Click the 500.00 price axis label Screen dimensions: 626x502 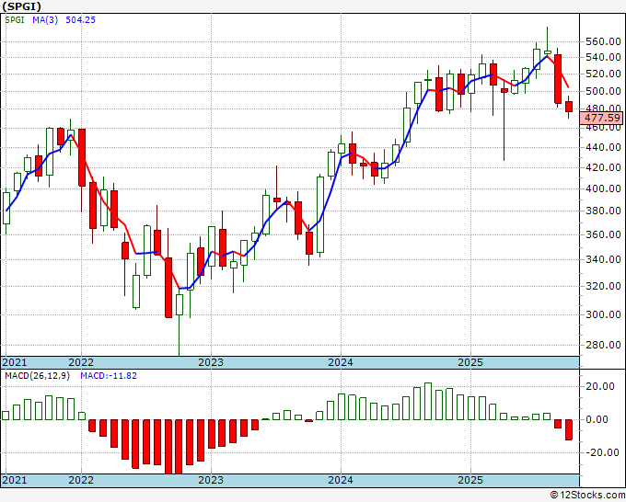tap(603, 91)
